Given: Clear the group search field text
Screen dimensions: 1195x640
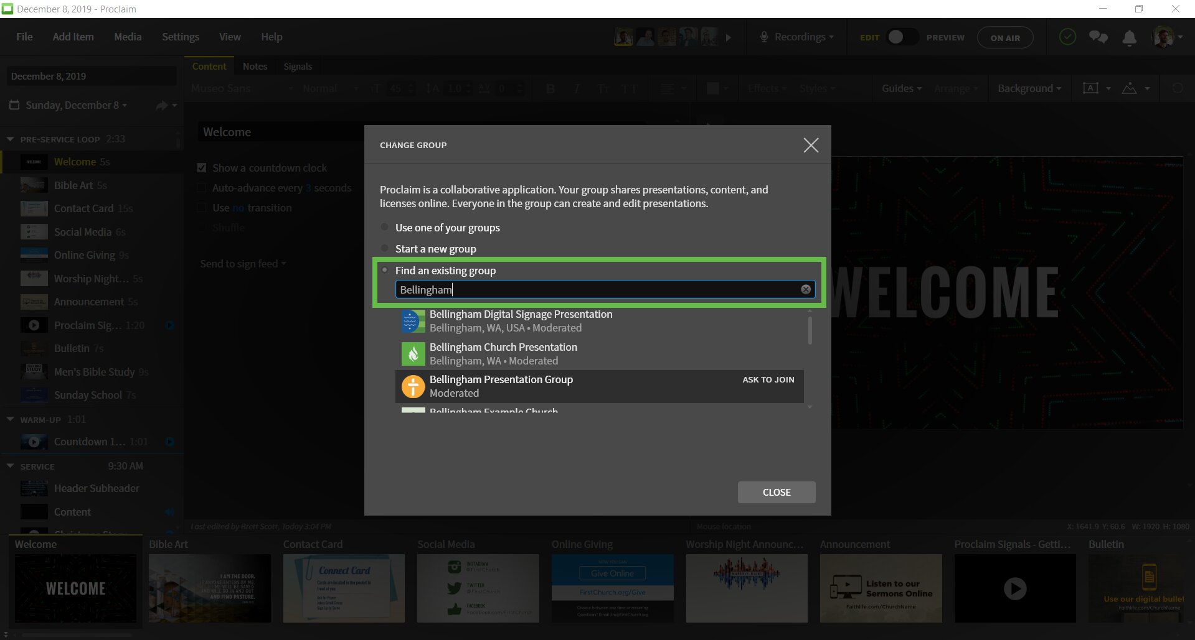Looking at the screenshot, I should (x=806, y=289).
